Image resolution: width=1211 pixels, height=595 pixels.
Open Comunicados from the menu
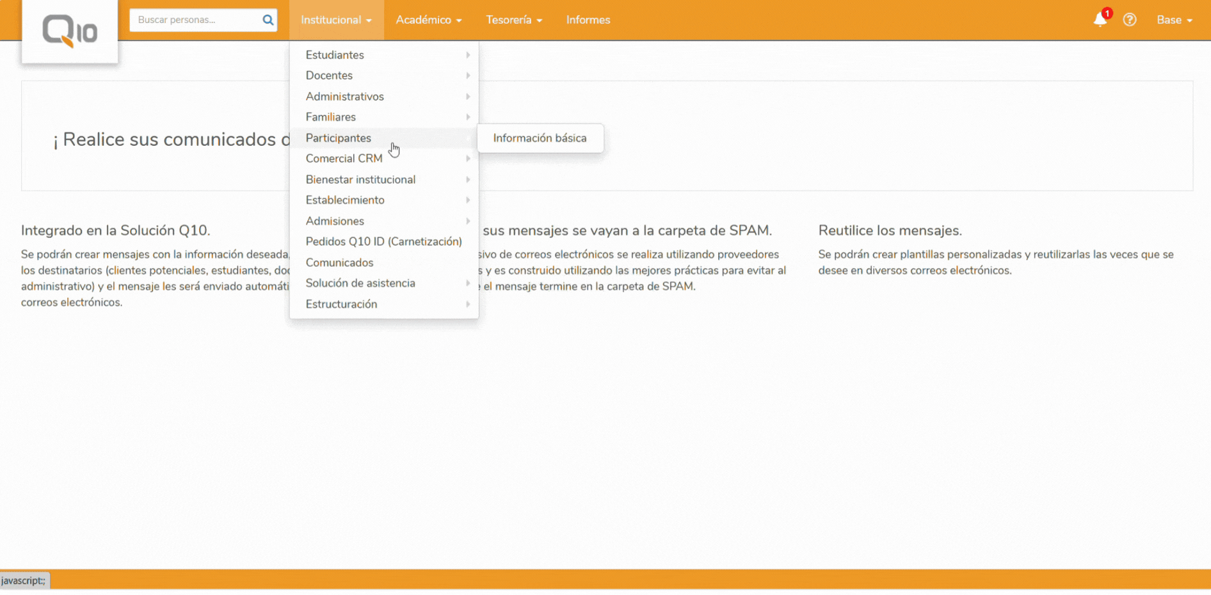pos(339,262)
